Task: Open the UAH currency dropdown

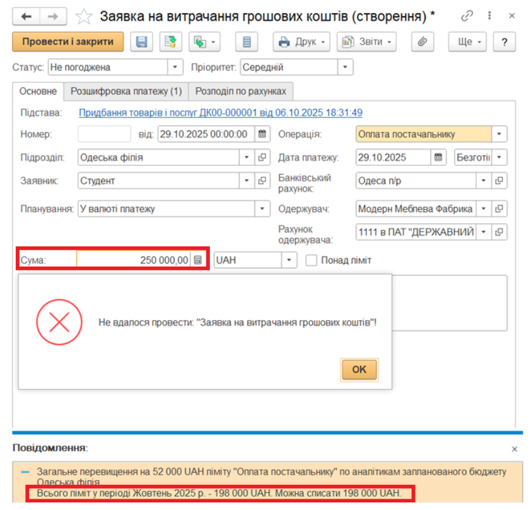Action: click(289, 260)
